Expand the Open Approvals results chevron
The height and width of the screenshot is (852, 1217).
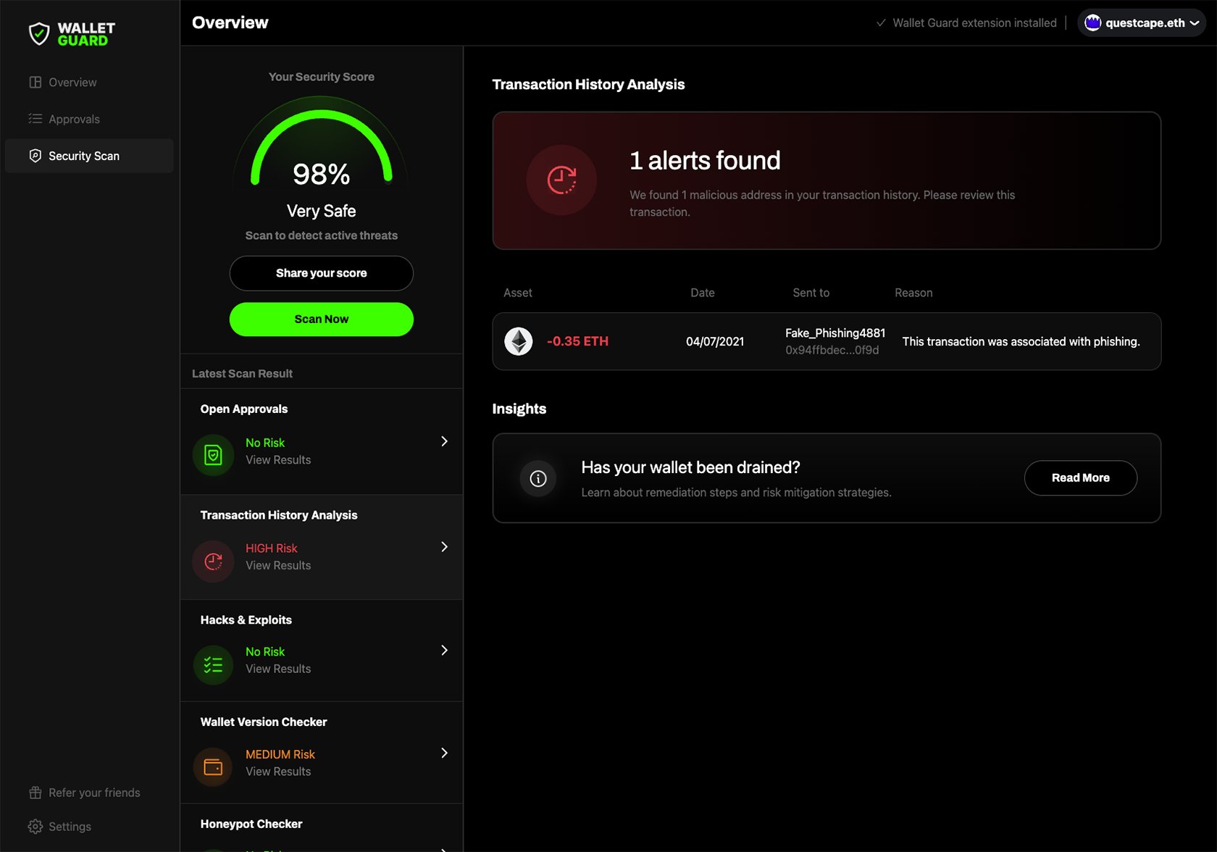tap(444, 441)
